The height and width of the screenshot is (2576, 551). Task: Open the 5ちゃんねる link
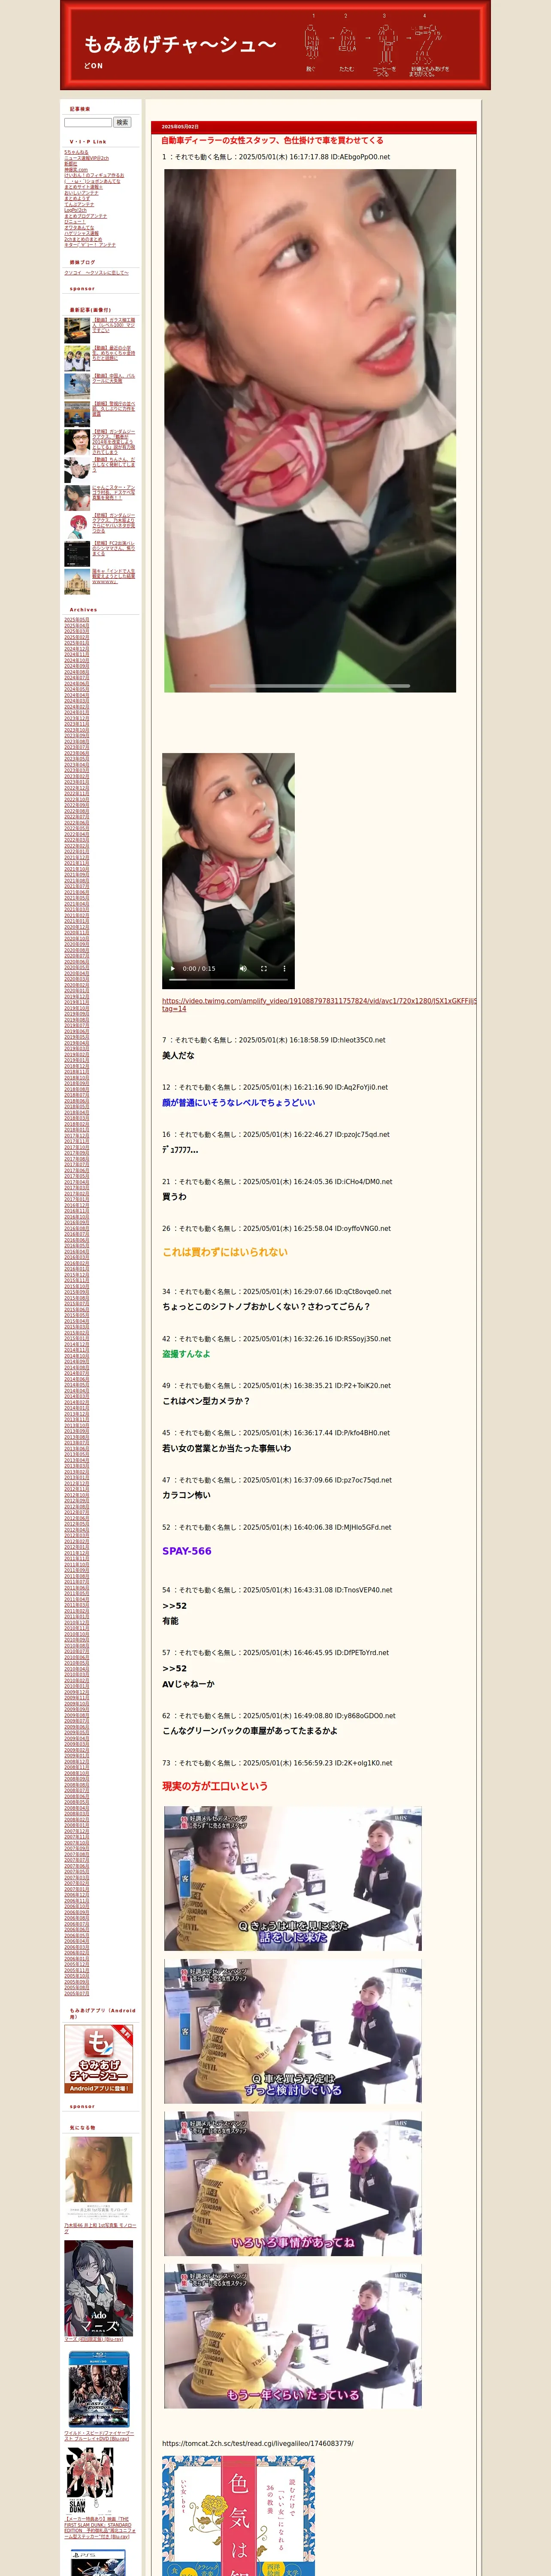coord(76,152)
